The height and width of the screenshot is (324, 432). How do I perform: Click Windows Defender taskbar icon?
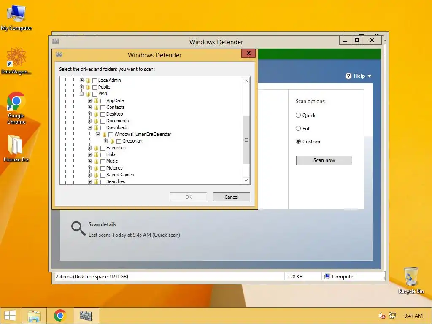tap(86, 316)
